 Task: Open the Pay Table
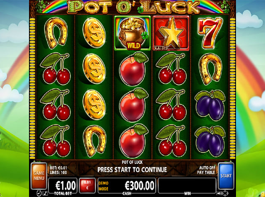206,172
